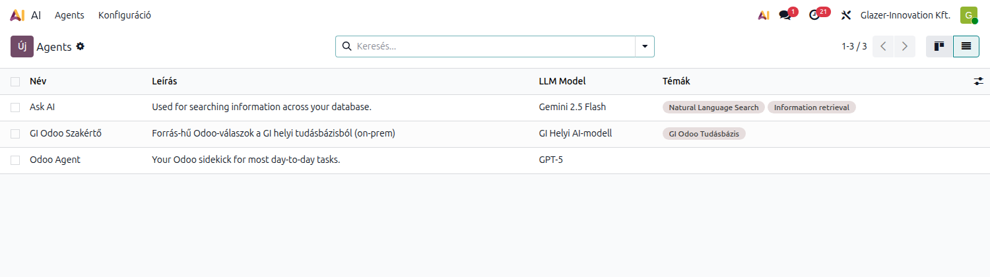Open the debug tools wrench icon
This screenshot has width=990, height=277.
click(x=846, y=15)
